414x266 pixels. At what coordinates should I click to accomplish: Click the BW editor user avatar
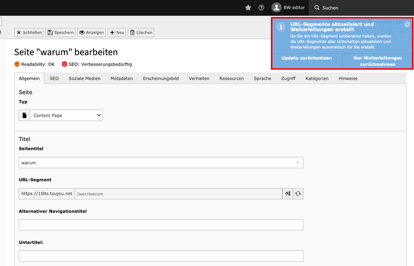277,8
